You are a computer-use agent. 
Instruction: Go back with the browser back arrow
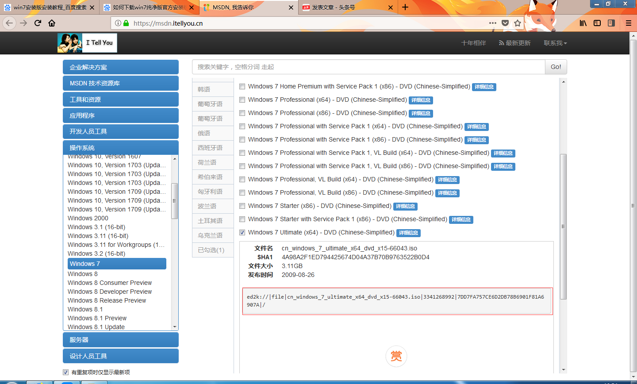[9, 23]
